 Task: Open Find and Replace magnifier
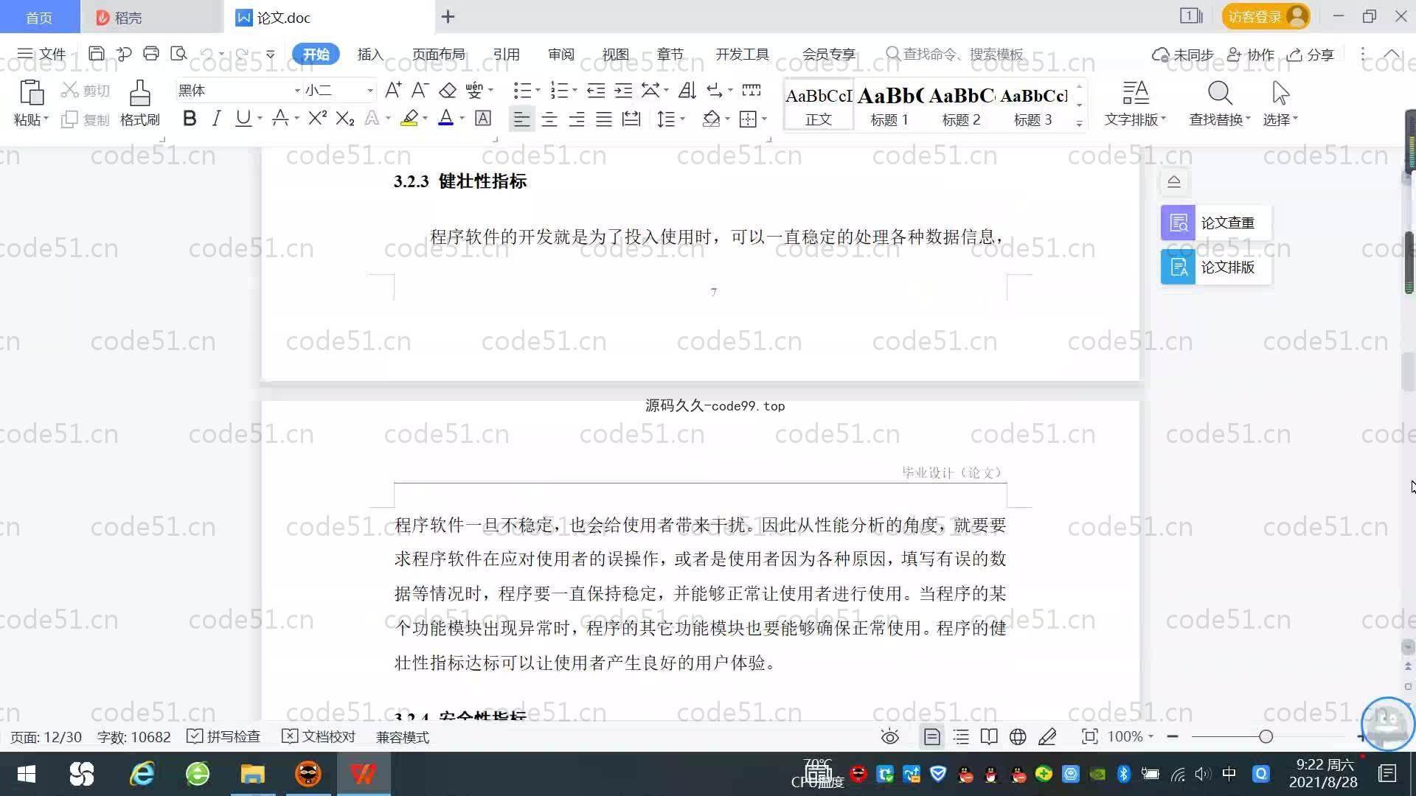1220,94
